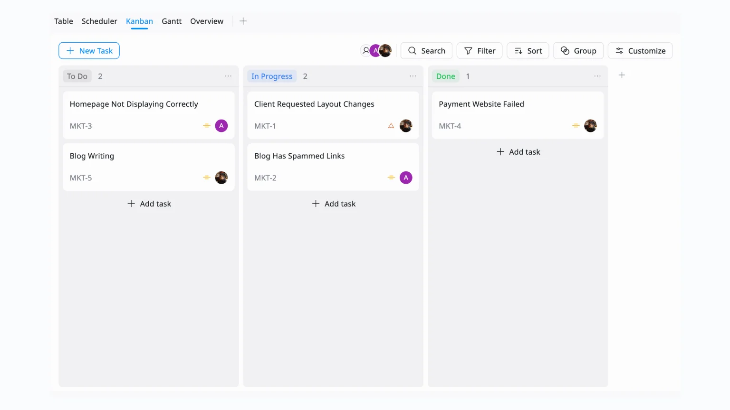Click the unassigned user icon in toolbar

pos(365,50)
